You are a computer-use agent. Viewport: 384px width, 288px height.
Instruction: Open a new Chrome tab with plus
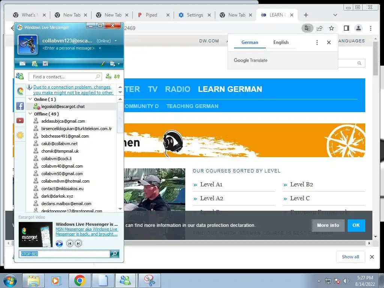click(x=306, y=15)
